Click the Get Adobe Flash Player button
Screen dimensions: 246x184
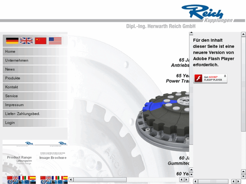(210, 78)
